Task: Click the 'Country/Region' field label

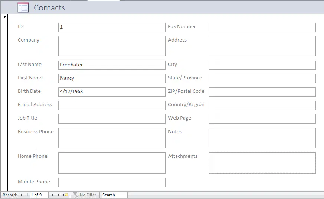Action: (x=186, y=105)
